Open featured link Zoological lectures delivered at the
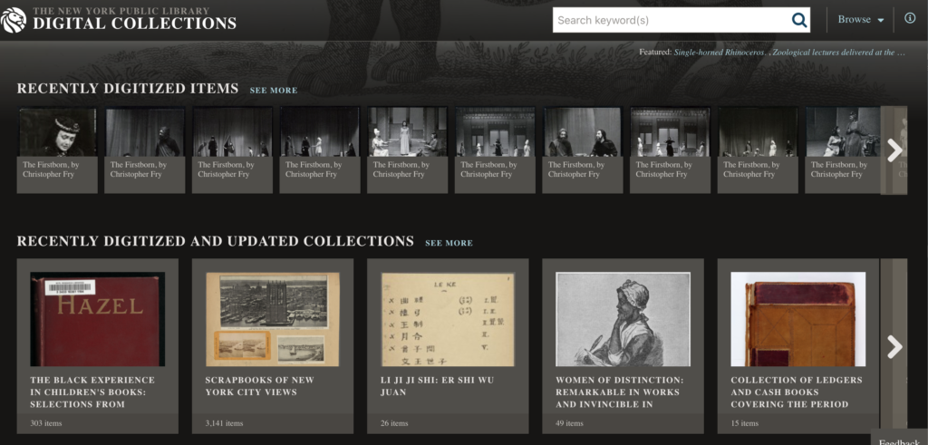 pyautogui.click(x=839, y=52)
